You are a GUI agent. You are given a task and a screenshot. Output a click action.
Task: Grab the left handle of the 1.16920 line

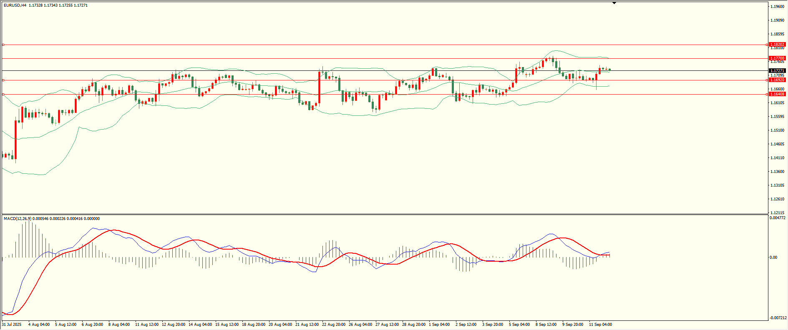(x=3, y=80)
